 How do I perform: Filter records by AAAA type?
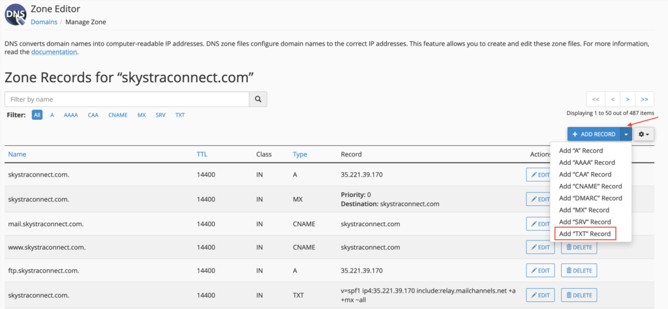click(x=70, y=115)
